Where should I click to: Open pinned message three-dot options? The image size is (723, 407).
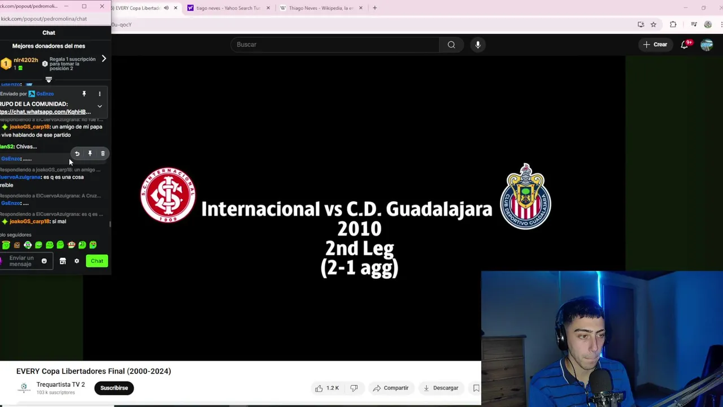point(99,94)
